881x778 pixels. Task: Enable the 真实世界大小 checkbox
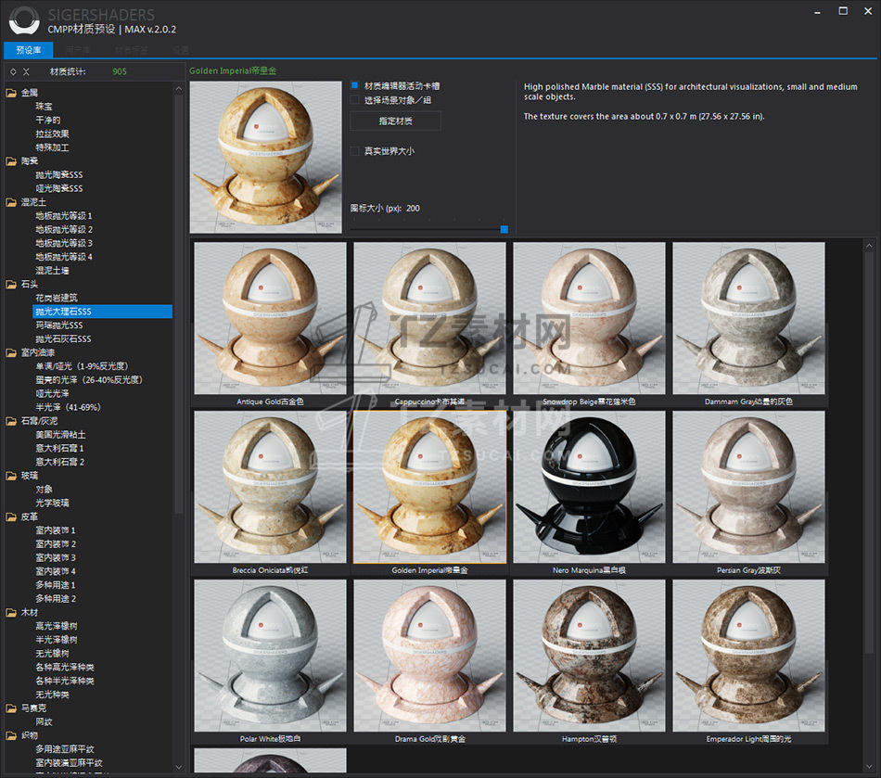pyautogui.click(x=354, y=150)
